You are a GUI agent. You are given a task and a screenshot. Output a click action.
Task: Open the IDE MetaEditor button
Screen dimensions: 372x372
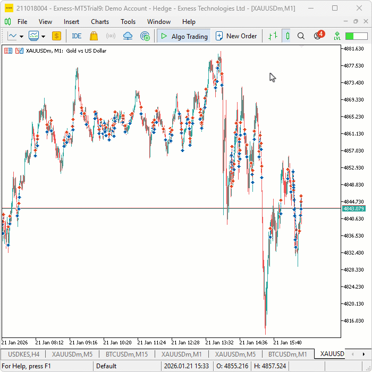[x=77, y=36]
